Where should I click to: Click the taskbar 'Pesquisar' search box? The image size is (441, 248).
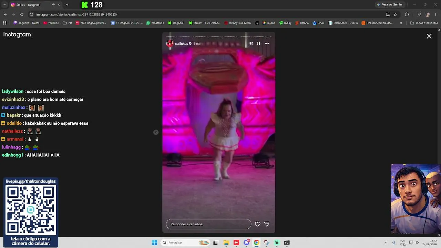coord(186,242)
